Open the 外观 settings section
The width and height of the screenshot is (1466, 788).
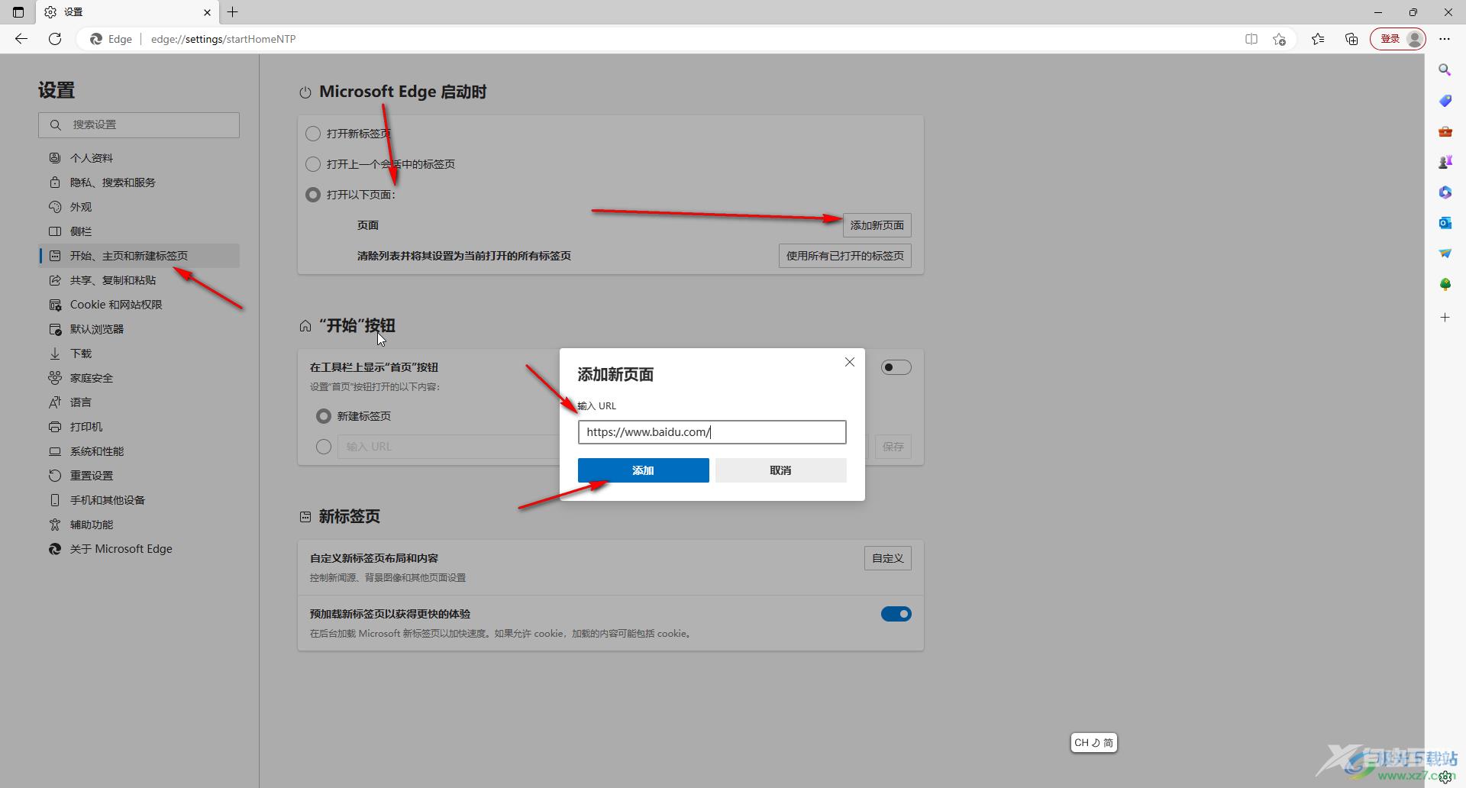coord(139,207)
